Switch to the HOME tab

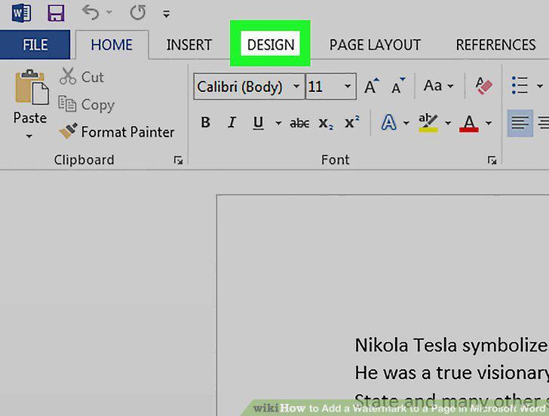coord(112,44)
